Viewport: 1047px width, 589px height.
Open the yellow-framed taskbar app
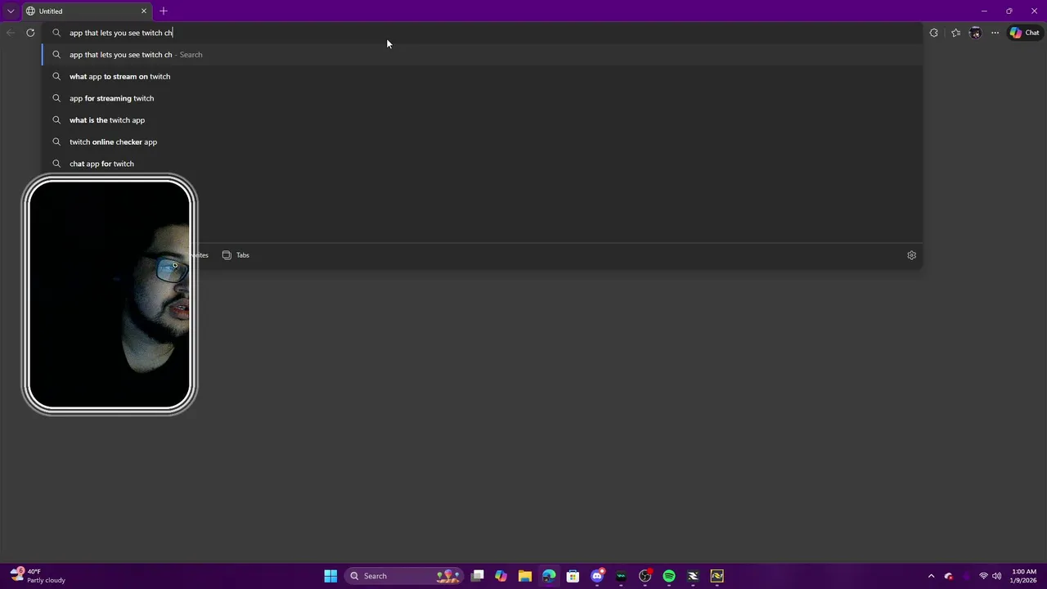pos(717,576)
